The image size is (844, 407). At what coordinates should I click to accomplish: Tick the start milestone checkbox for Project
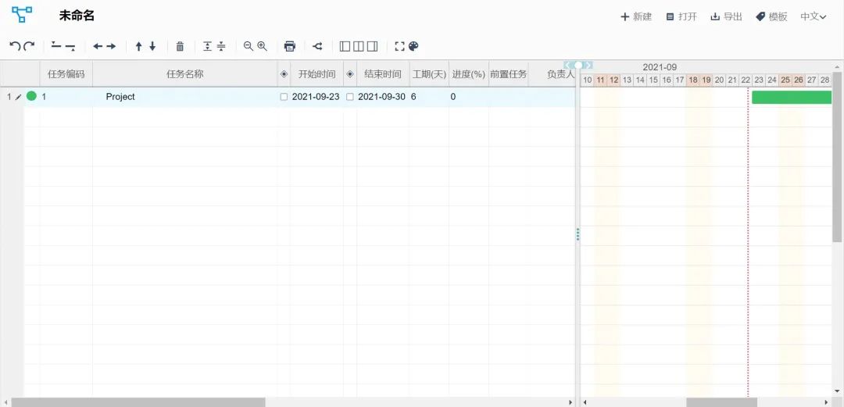284,97
